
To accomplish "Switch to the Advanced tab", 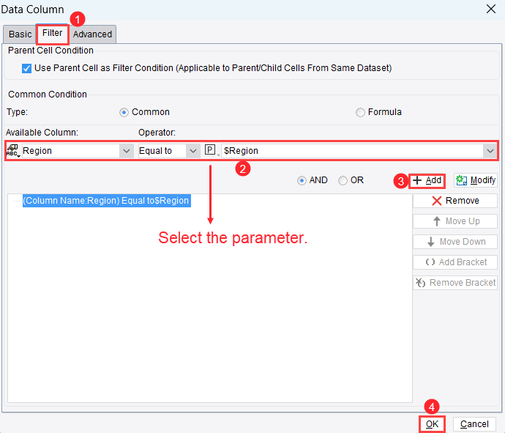I will 92,34.
